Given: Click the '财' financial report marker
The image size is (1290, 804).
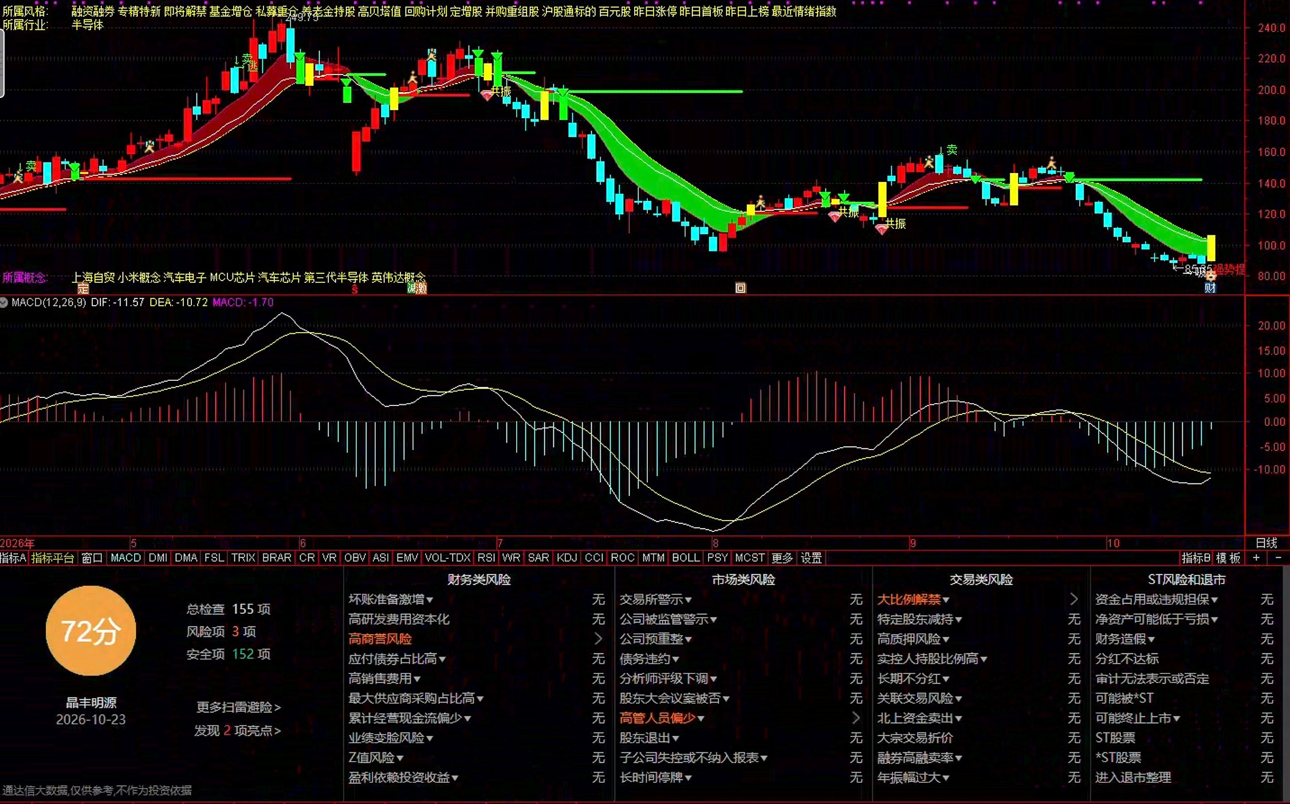Looking at the screenshot, I should pos(1210,288).
